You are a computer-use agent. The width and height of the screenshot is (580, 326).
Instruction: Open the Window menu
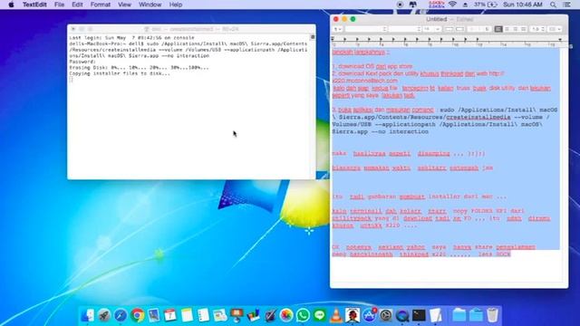pyautogui.click(x=150, y=5)
